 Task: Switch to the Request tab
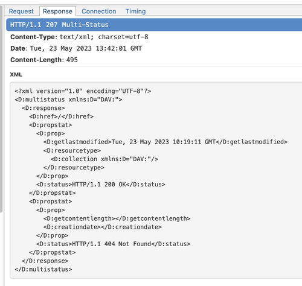coord(21,11)
